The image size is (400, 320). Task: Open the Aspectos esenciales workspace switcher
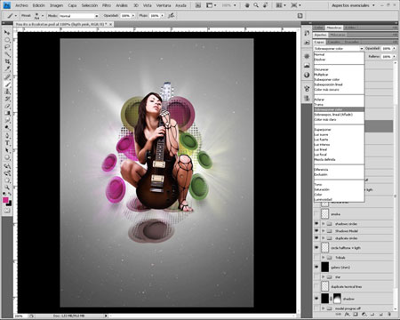click(353, 5)
